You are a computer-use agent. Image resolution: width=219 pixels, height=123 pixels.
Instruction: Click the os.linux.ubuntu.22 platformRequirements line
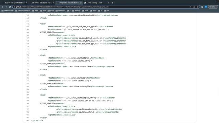pyautogui.click(x=80, y=86)
